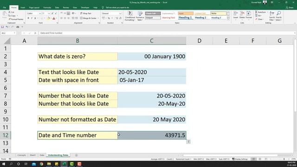The image size is (297, 167).
Task: Click the zoom slider in status bar
Action: point(284,159)
